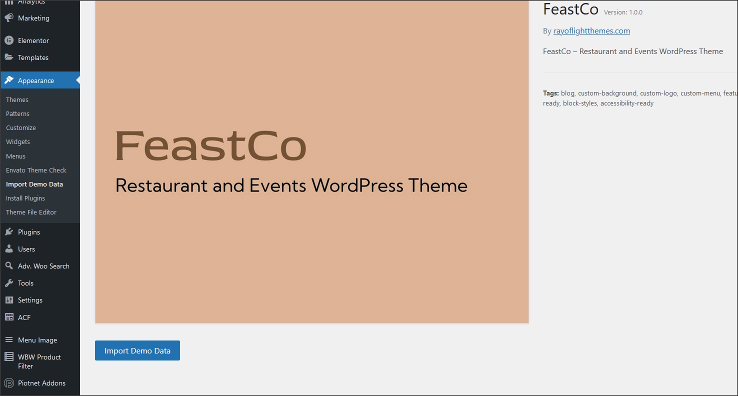Click the WBW Product Filter icon

click(x=9, y=357)
